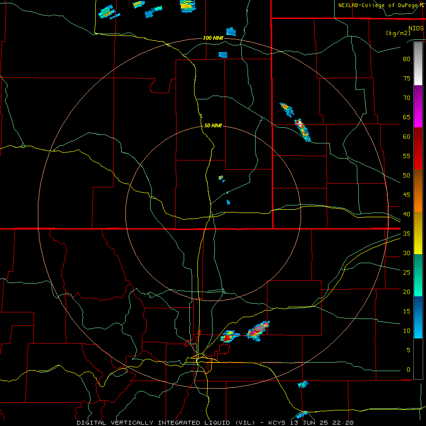
Task: Click the 65 value on the color scale
Action: 407,117
